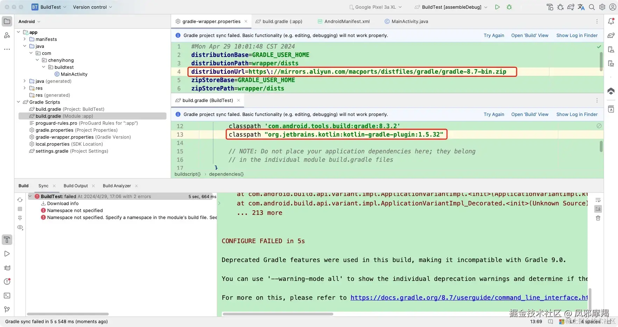618x327 pixels.
Task: Open the Gradle tool window on right strip
Action: click(x=611, y=35)
